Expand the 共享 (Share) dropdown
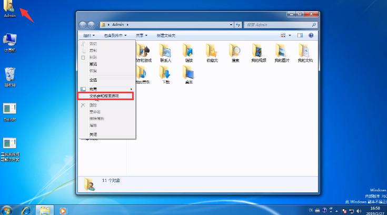The height and width of the screenshot is (215, 387). (x=141, y=35)
